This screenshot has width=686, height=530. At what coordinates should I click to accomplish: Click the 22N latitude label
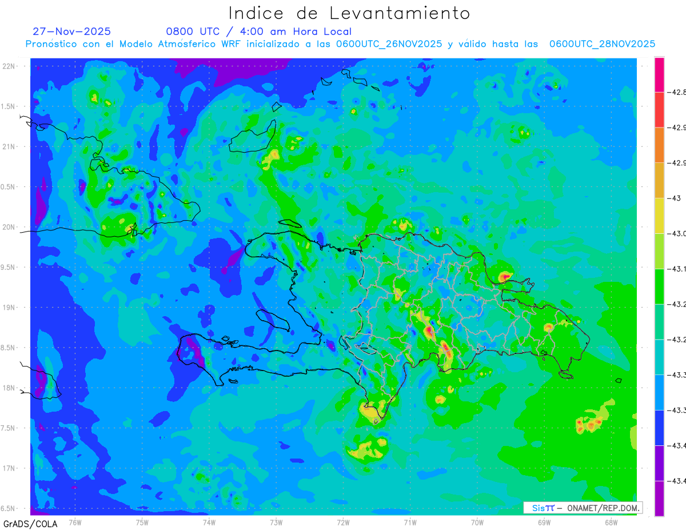click(x=8, y=66)
